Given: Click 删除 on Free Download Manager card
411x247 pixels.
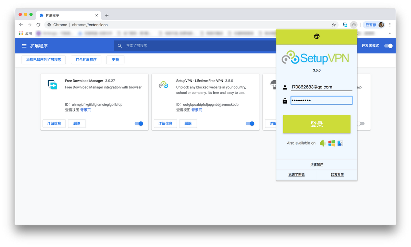Looking at the screenshot, I should click(x=77, y=123).
